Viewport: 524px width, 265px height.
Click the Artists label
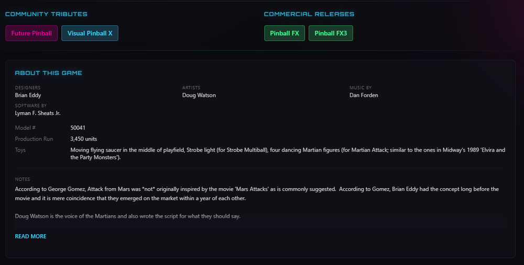[x=191, y=88]
